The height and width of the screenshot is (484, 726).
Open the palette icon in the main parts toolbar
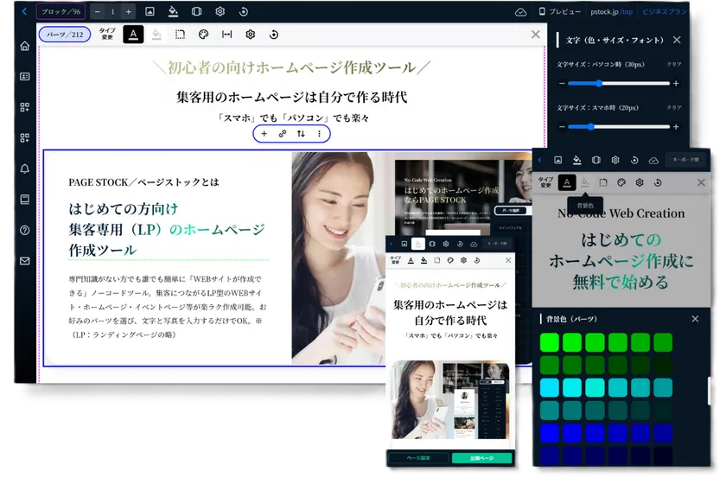[x=203, y=35]
